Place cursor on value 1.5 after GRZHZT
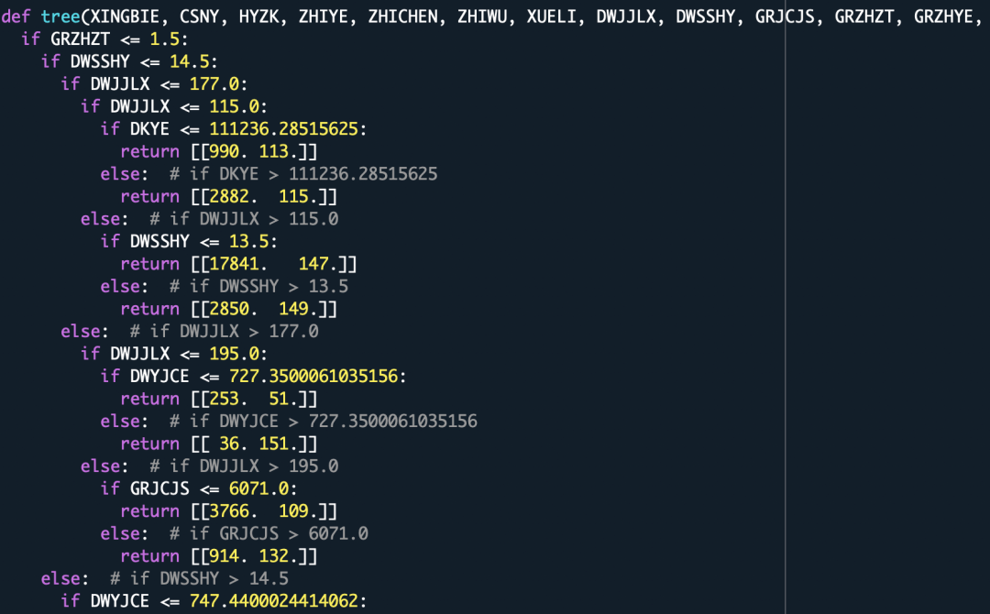Viewport: 990px width, 614px height. coord(164,39)
